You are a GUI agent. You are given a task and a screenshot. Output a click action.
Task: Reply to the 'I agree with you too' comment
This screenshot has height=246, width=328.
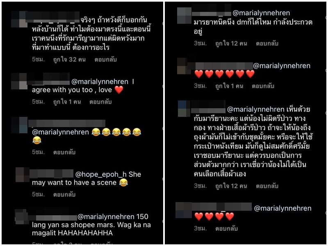pos(100,102)
